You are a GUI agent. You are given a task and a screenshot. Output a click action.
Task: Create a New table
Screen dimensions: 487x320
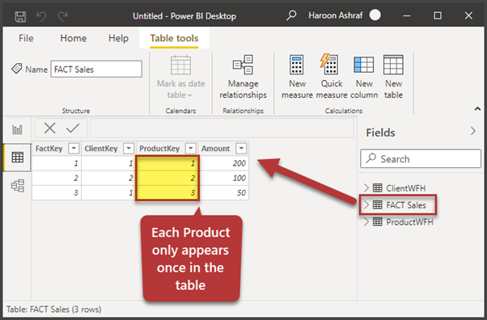393,77
